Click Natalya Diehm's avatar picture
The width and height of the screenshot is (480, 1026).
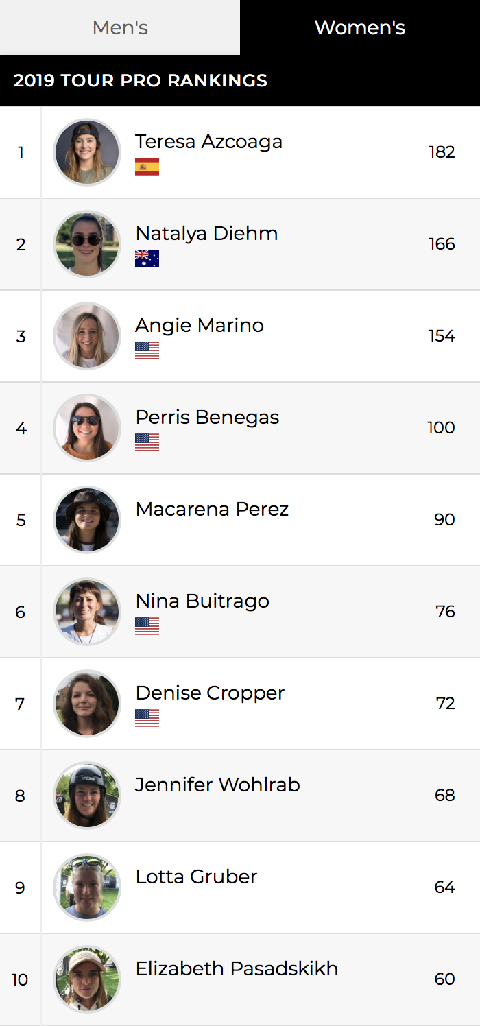pos(86,243)
